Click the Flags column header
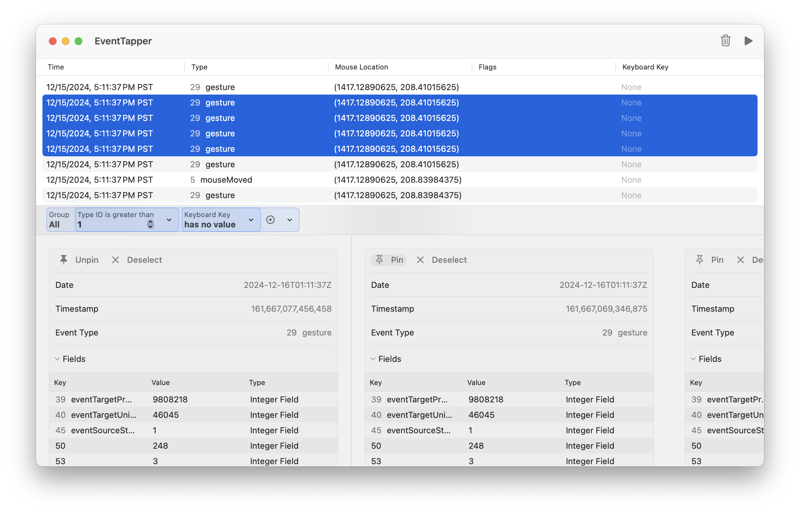 (487, 67)
